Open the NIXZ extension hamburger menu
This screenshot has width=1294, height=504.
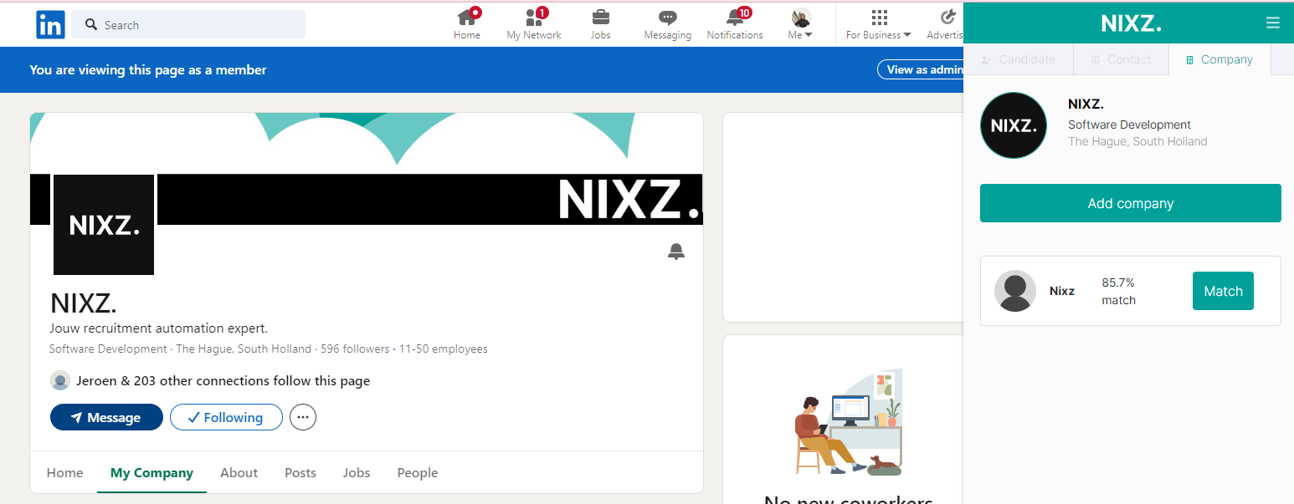[x=1273, y=23]
